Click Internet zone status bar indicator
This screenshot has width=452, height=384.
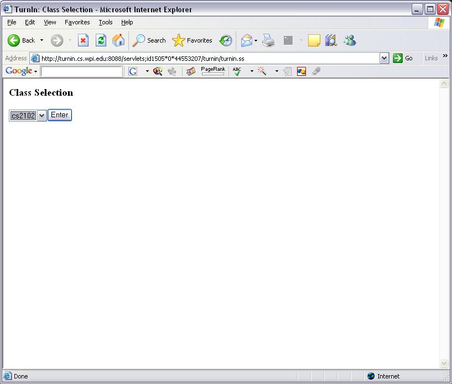click(384, 376)
